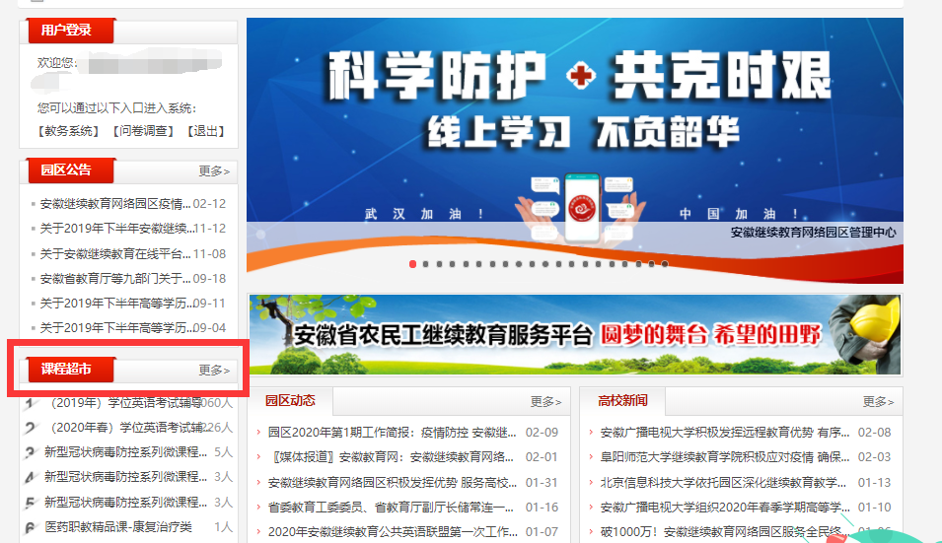
Task: Open the 问卷调查 survey link
Action: click(x=142, y=131)
